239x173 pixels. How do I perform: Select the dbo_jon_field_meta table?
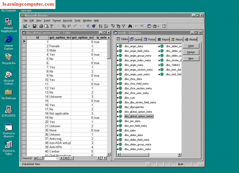pos(135,126)
